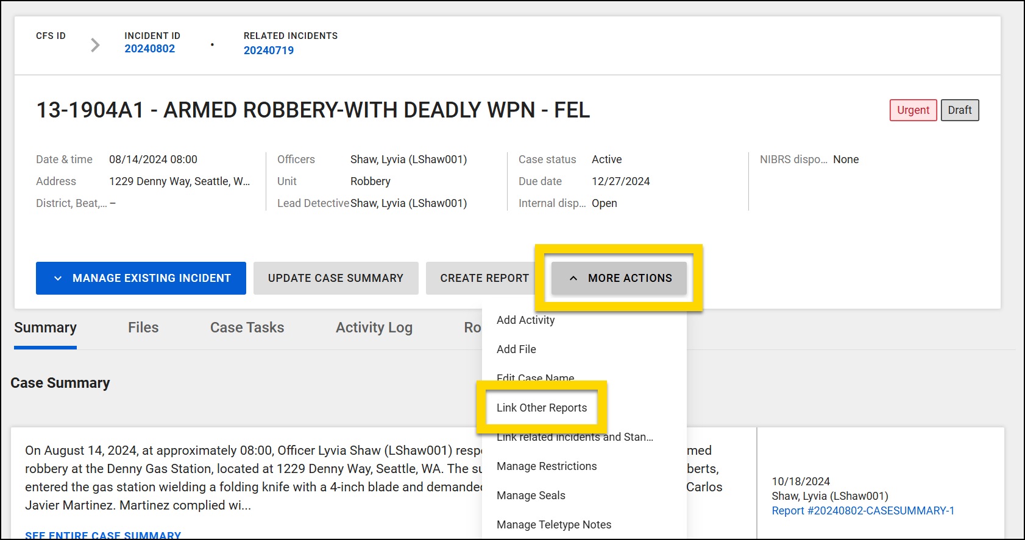Image resolution: width=1025 pixels, height=540 pixels.
Task: Open incident ID 20240802 link
Action: 150,49
